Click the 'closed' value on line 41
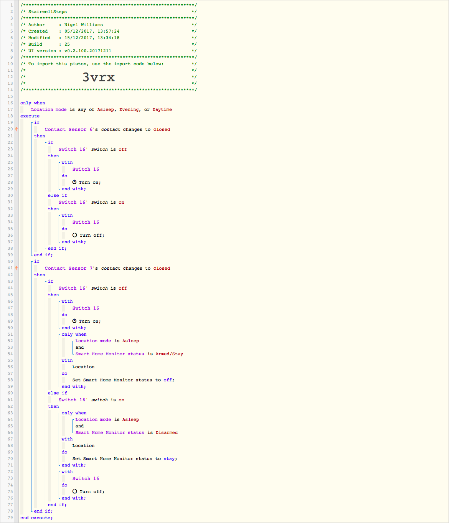 [162, 268]
